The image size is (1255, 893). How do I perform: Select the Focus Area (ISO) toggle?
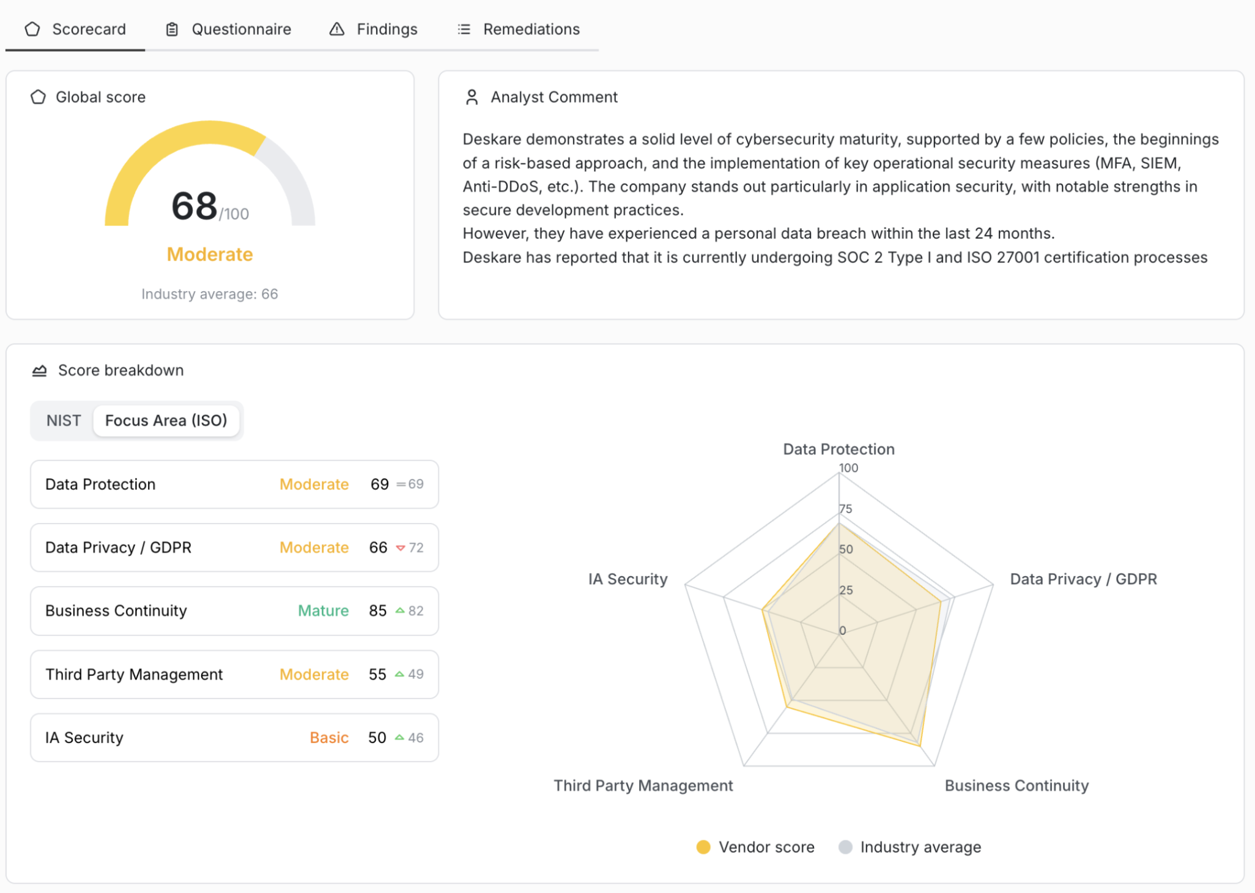point(166,420)
